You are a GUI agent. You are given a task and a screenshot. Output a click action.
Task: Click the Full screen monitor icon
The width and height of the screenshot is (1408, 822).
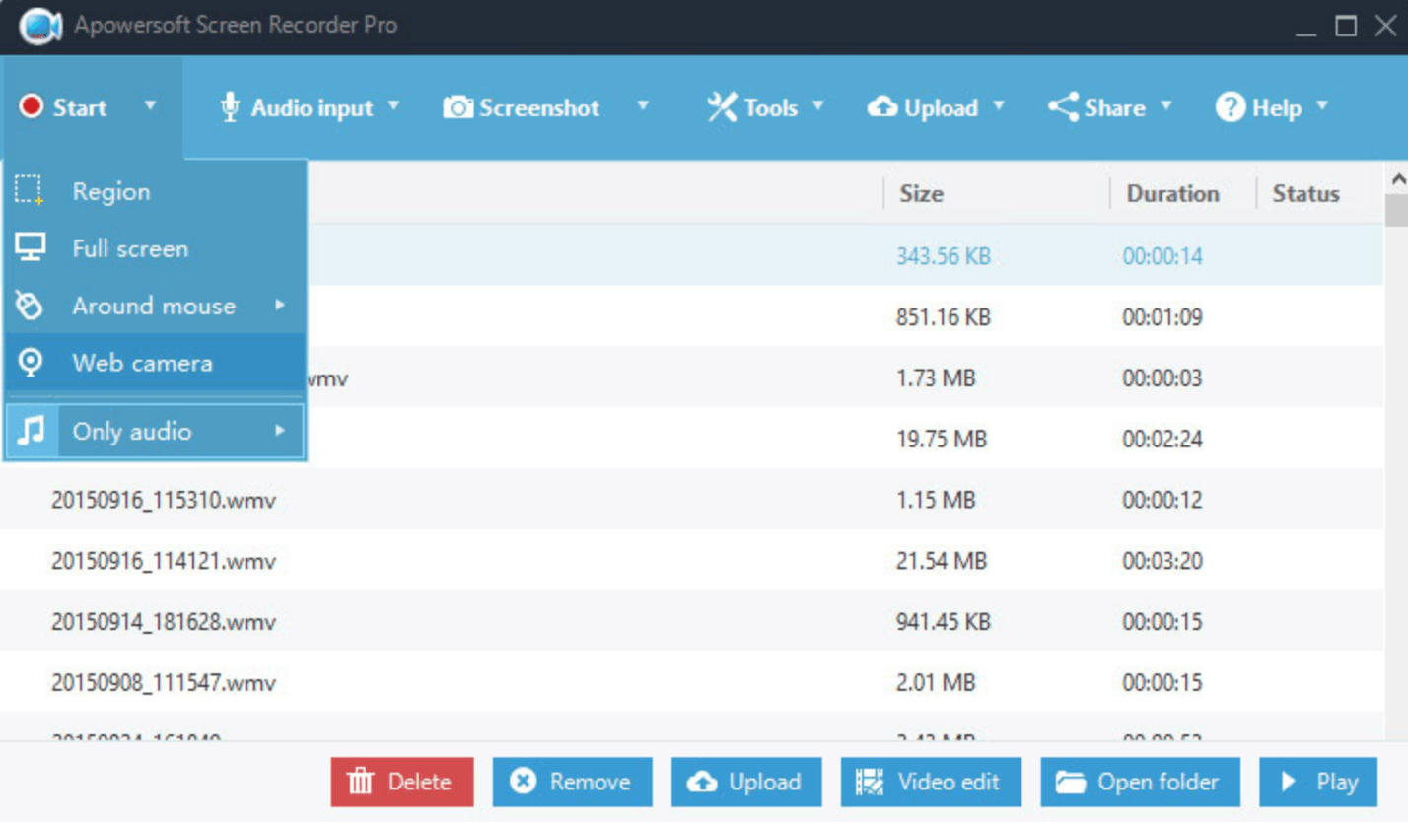click(31, 248)
